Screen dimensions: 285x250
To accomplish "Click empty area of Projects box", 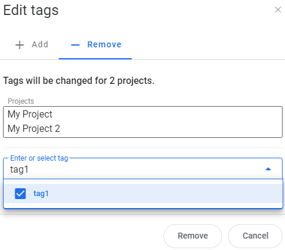I will pyautogui.click(x=169, y=122).
